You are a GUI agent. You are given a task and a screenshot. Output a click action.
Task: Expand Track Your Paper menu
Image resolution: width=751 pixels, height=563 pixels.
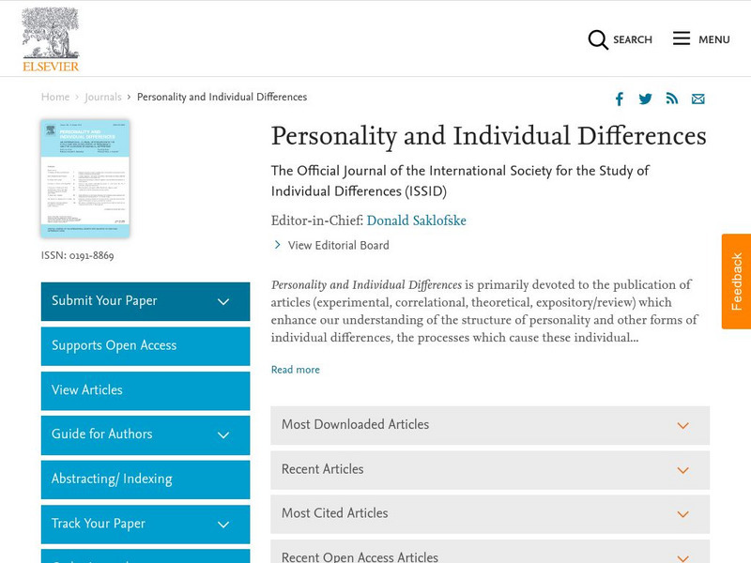[x=146, y=525]
